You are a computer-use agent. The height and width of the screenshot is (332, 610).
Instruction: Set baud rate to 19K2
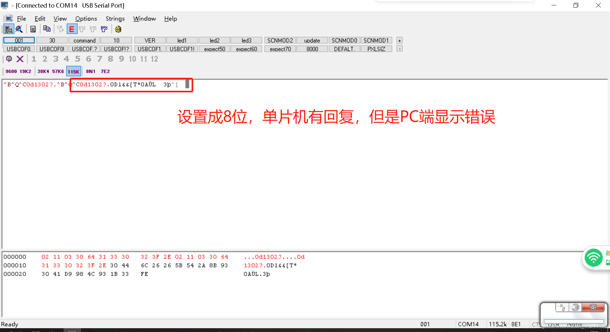[x=25, y=71]
